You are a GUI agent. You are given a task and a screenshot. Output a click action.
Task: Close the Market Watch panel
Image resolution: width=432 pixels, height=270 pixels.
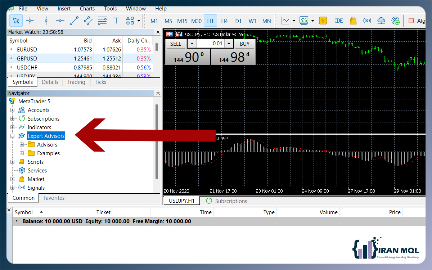(158, 32)
